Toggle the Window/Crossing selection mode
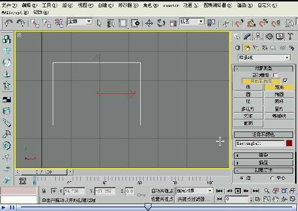The width and height of the screenshot is (298, 211). (x=135, y=23)
